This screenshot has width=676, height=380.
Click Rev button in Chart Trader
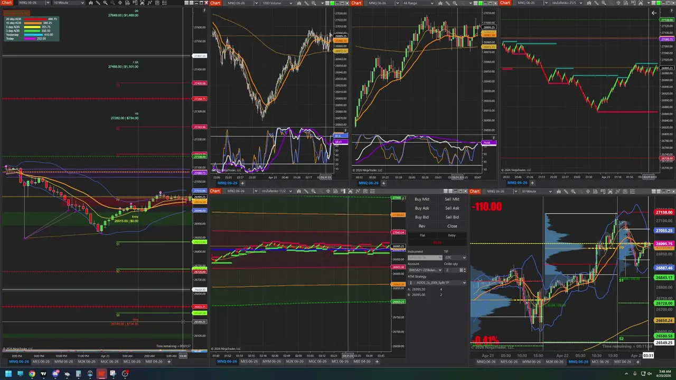coord(422,226)
